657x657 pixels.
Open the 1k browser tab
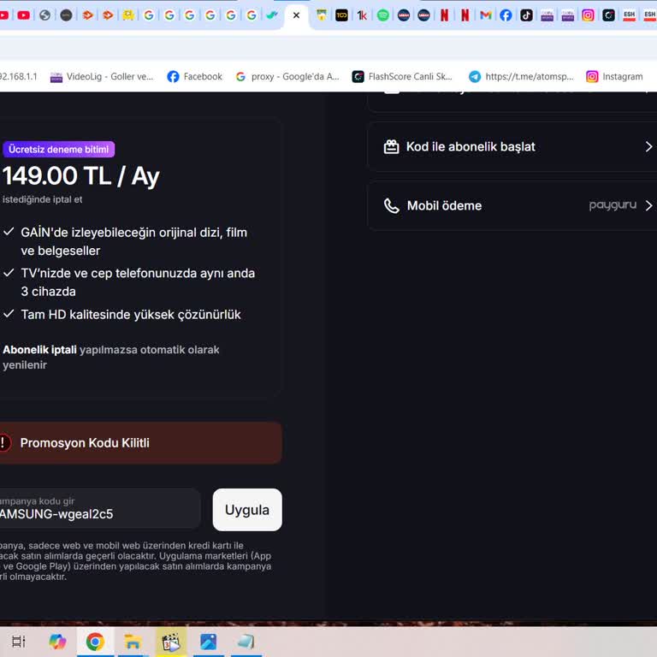362,15
